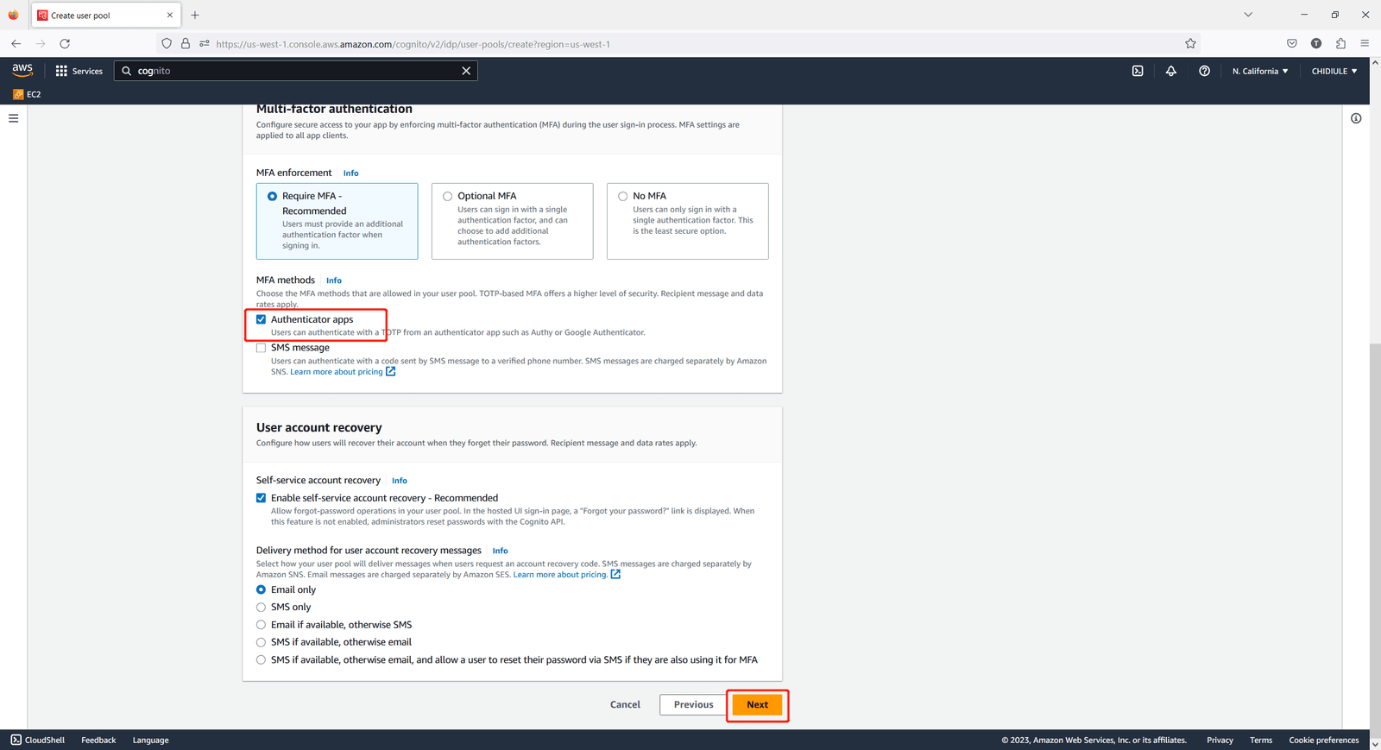This screenshot has height=750, width=1381.
Task: Open Cookie preferences in footer
Action: pos(1324,740)
